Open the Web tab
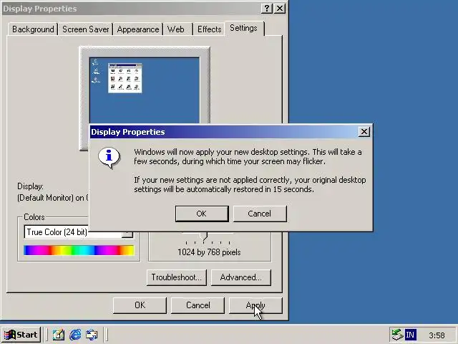 pyautogui.click(x=176, y=29)
